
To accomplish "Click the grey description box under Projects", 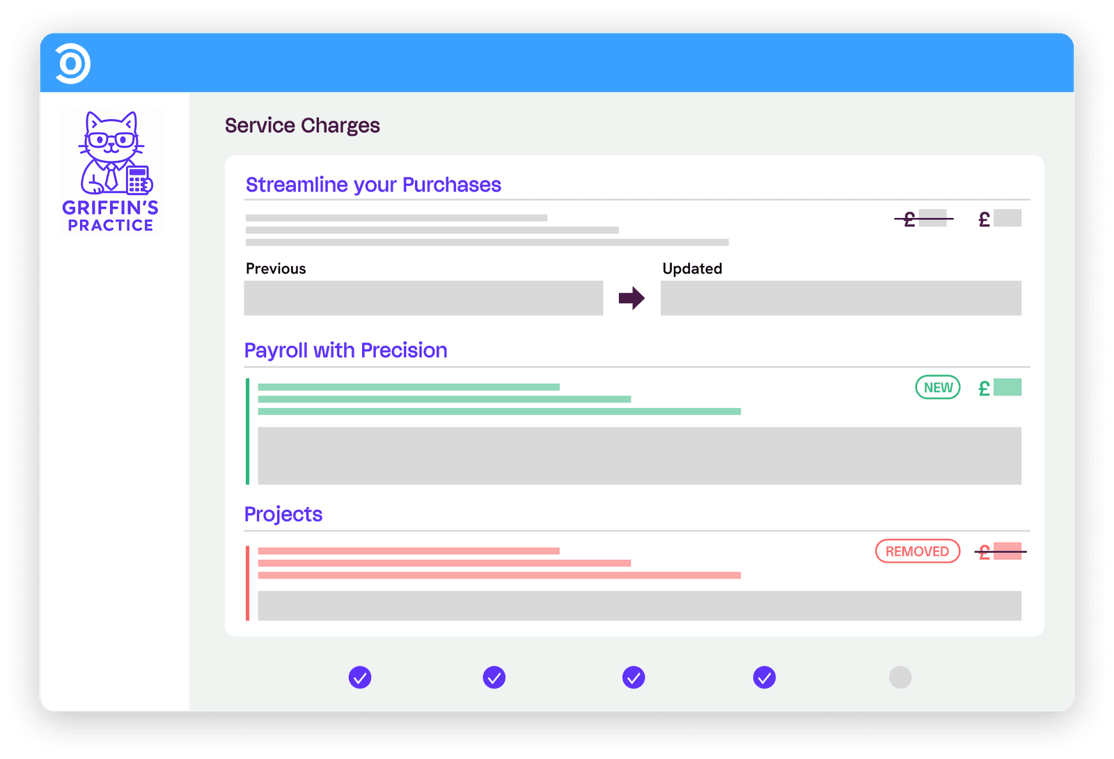I will [639, 606].
